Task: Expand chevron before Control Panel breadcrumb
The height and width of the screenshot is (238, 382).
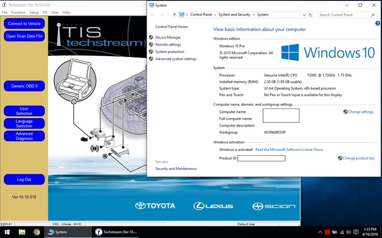Action: 187,15
